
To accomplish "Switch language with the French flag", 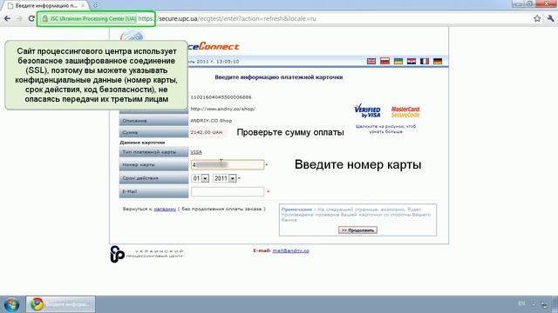I will (x=425, y=61).
